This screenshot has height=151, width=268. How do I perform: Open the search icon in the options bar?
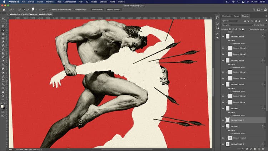click(x=254, y=10)
